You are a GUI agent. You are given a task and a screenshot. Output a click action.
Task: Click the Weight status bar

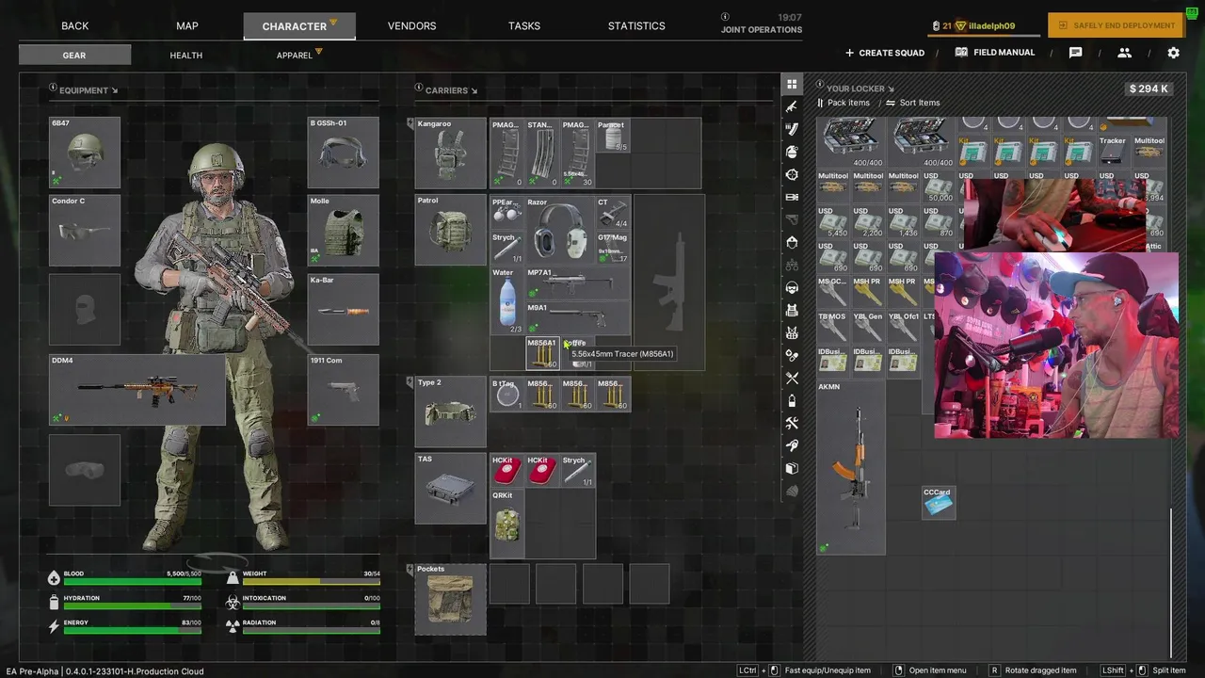tap(311, 581)
